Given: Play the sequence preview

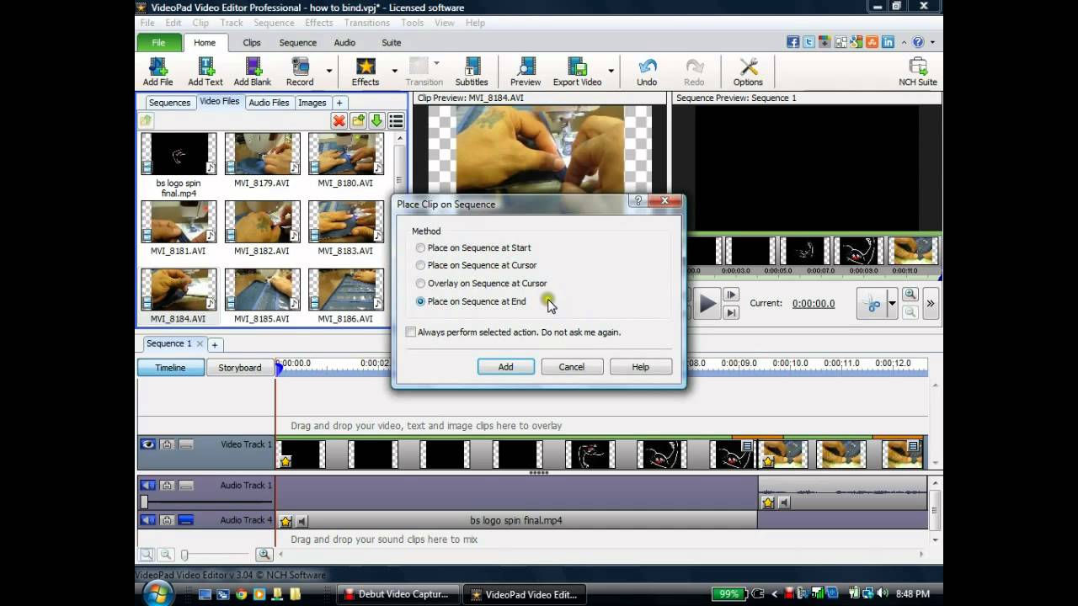Looking at the screenshot, I should tap(707, 304).
